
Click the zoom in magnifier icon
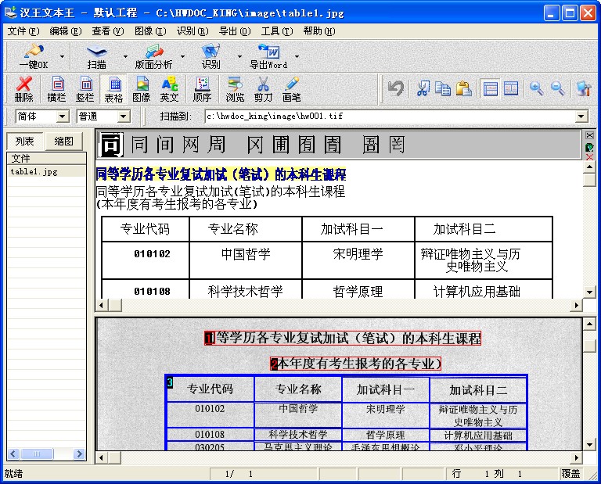coord(536,88)
